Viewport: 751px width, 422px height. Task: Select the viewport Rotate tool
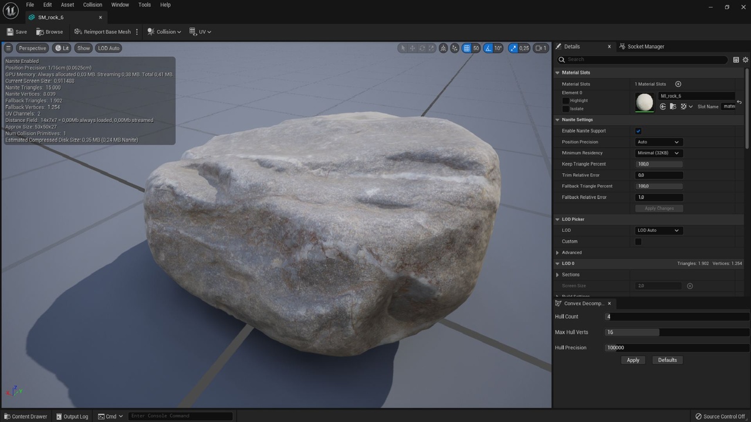[x=422, y=48]
